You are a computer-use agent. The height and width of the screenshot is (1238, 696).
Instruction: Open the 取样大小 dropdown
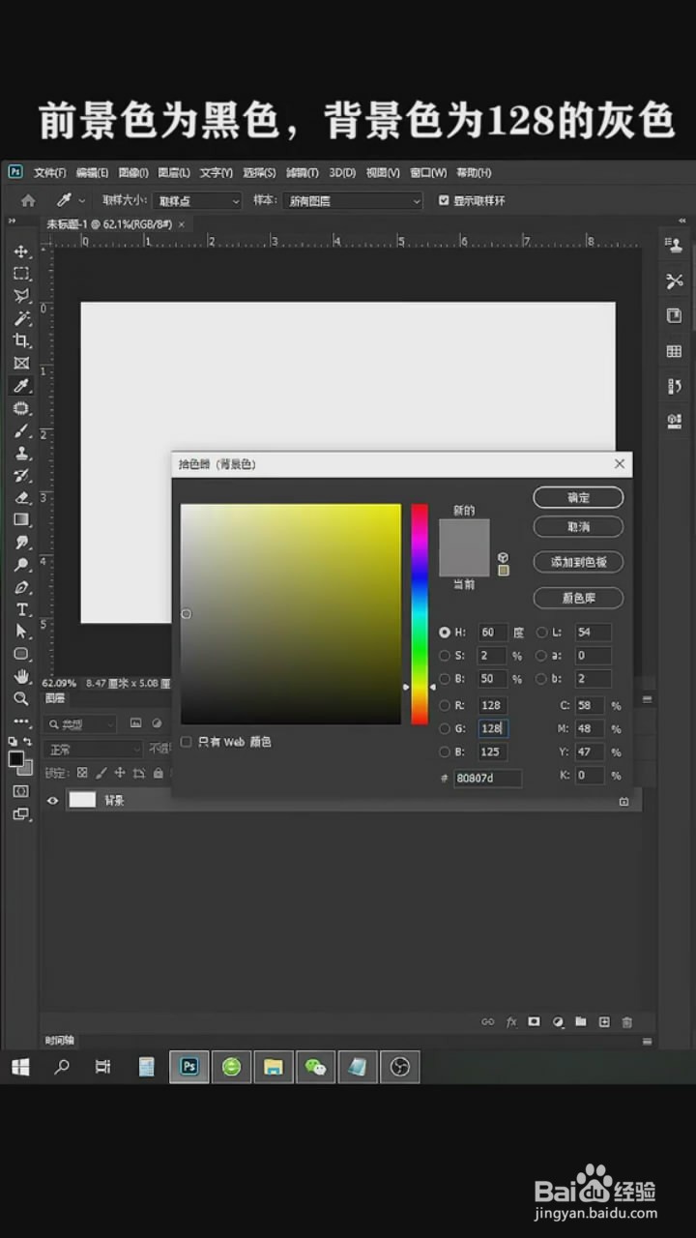click(196, 200)
